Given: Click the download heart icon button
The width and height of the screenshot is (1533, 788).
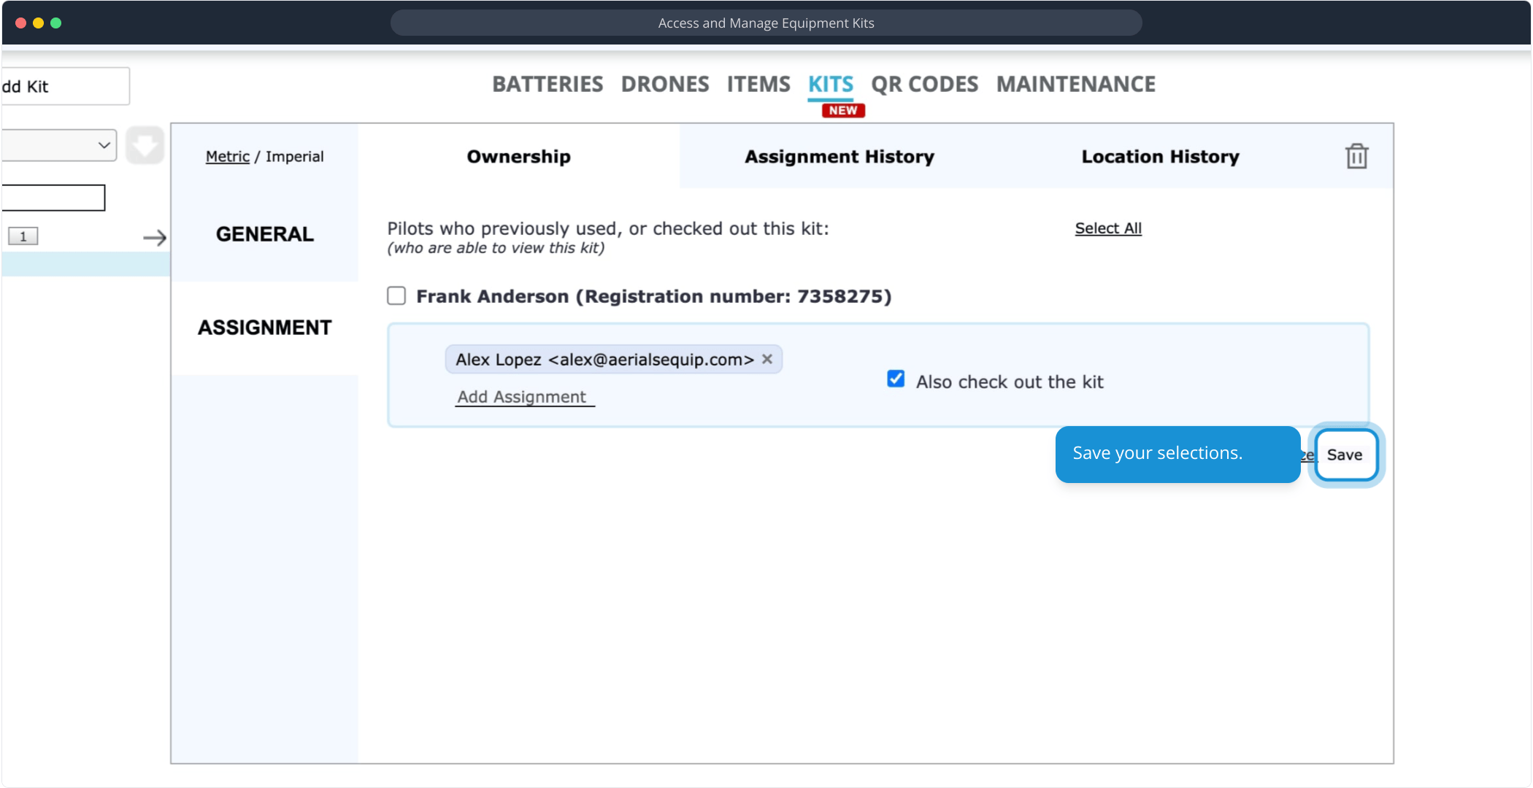Looking at the screenshot, I should click(x=145, y=145).
